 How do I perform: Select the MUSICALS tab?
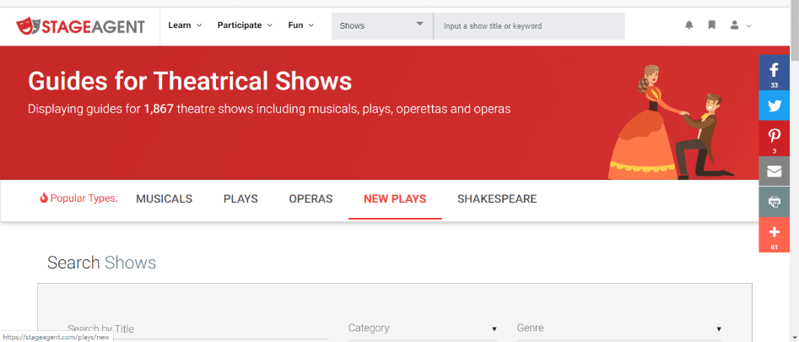tap(164, 198)
